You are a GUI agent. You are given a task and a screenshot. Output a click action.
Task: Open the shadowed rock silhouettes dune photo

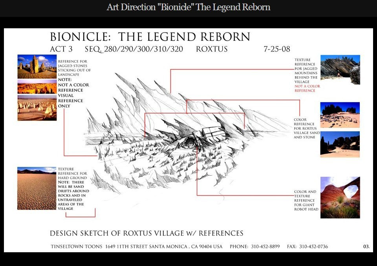pos(340,144)
